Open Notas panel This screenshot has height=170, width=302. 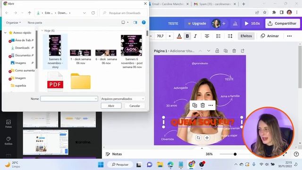(114, 154)
